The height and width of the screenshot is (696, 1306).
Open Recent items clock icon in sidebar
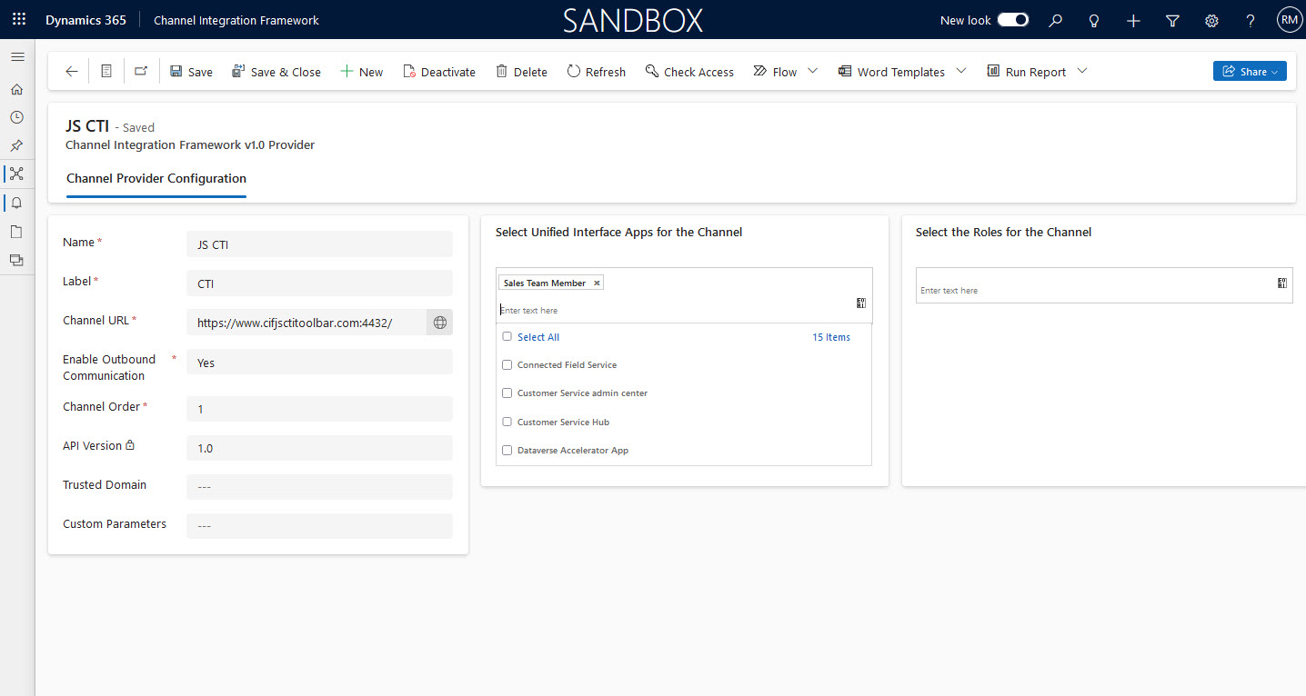click(x=16, y=117)
